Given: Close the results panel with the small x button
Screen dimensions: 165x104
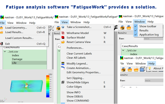Looking at the screenshot, I should coord(49,34).
